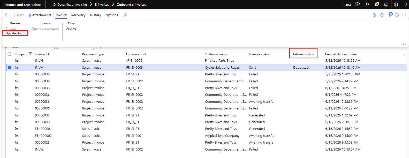Deselect the checked INV-4 row
Image resolution: width=409 pixels, height=158 pixels.
point(10,67)
